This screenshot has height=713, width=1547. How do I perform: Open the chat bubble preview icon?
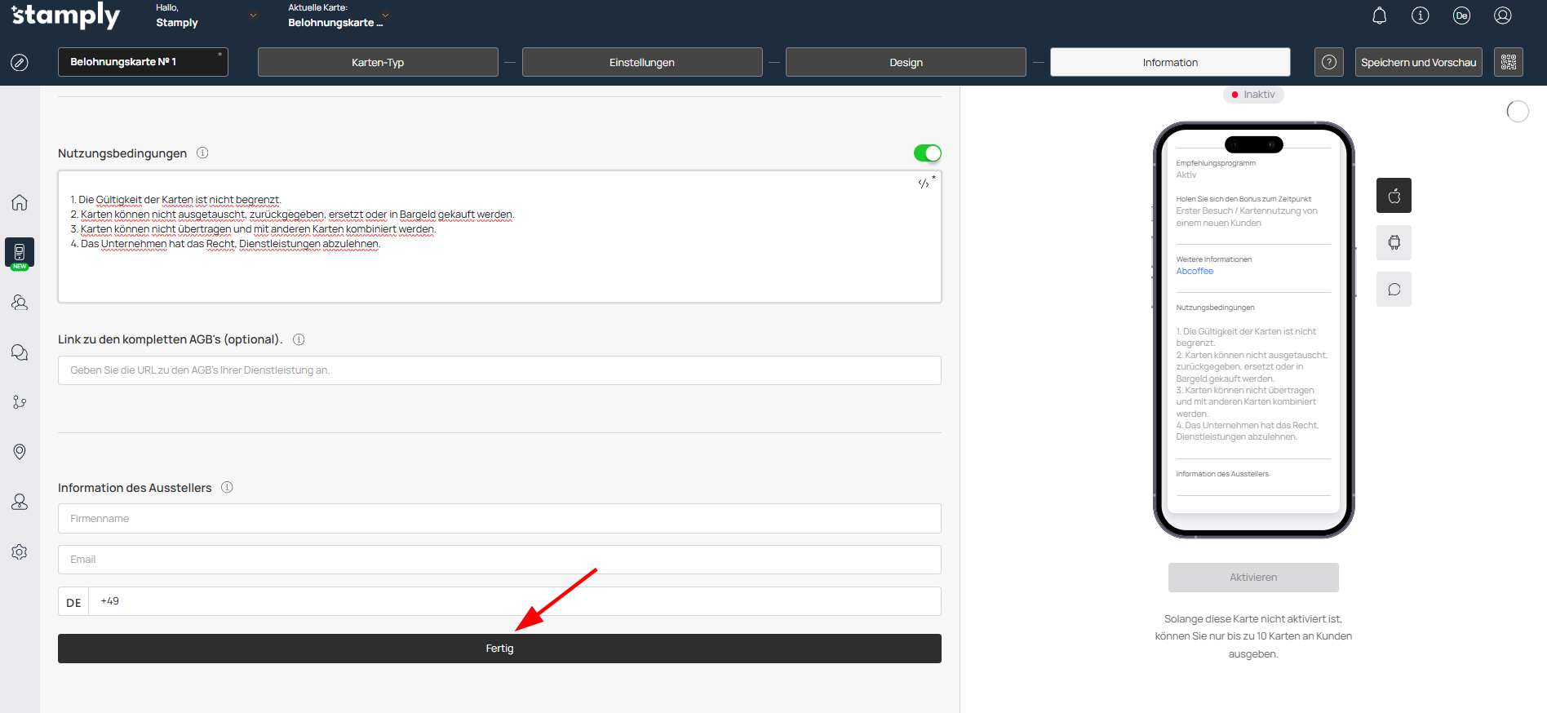pos(1394,290)
